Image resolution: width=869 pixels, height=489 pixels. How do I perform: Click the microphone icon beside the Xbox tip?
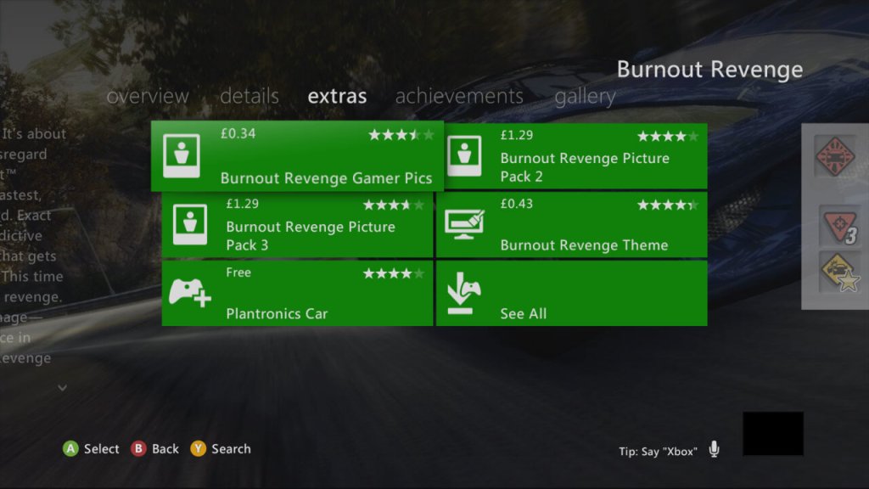click(714, 449)
